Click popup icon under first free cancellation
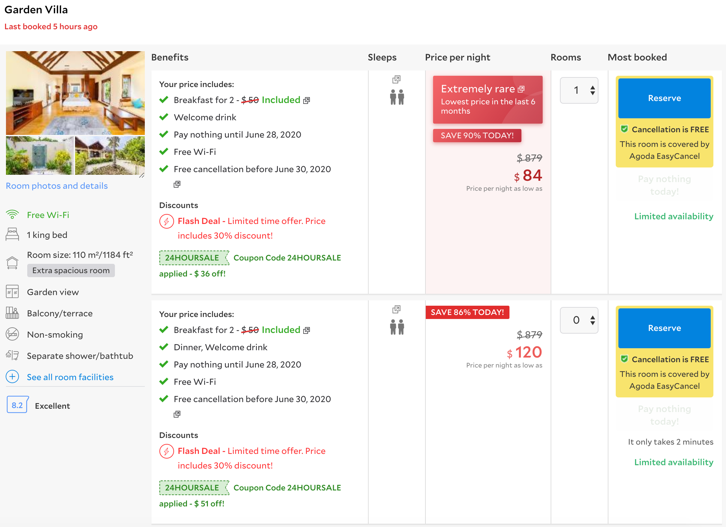Viewport: 726px width, 527px height. (177, 184)
